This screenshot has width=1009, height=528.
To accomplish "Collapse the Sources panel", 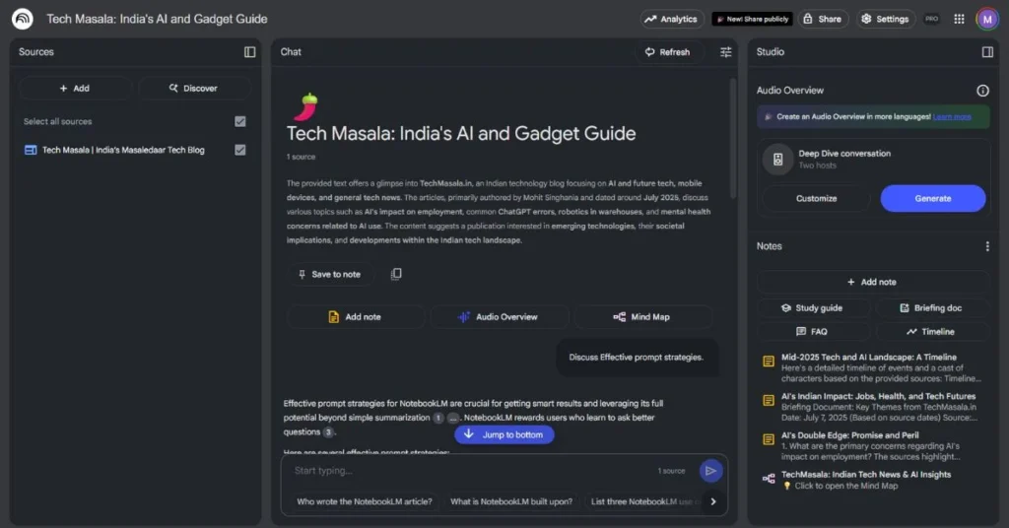I will tap(249, 52).
